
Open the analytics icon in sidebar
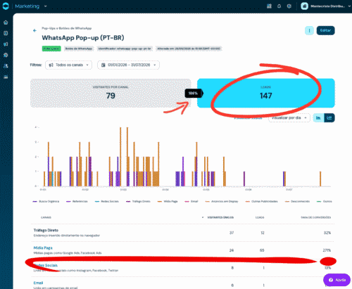tap(6, 77)
